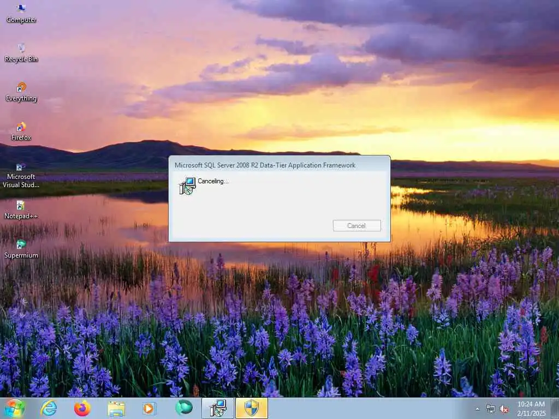Open the muted volume tray icon
Image resolution: width=559 pixels, height=419 pixels.
(x=504, y=409)
